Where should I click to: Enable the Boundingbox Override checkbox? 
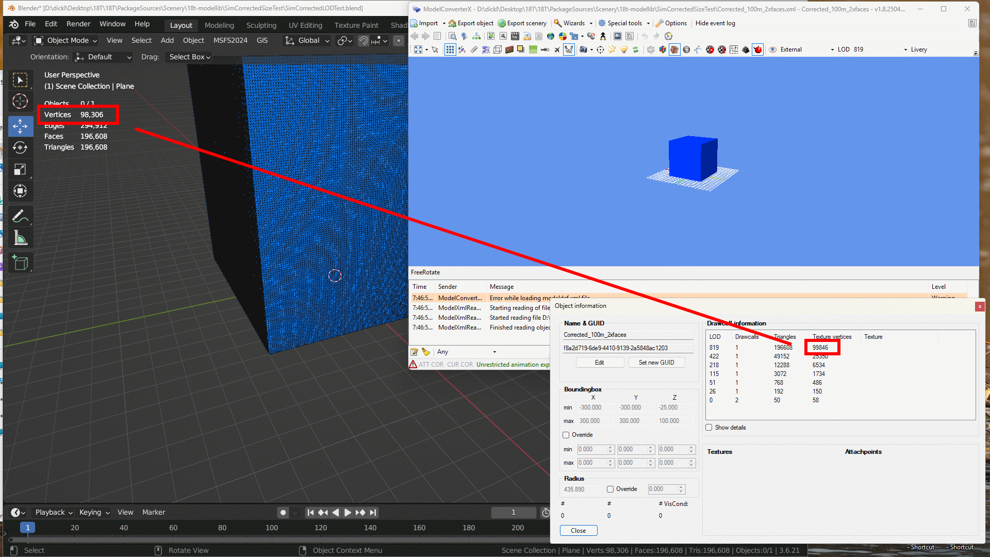[566, 435]
